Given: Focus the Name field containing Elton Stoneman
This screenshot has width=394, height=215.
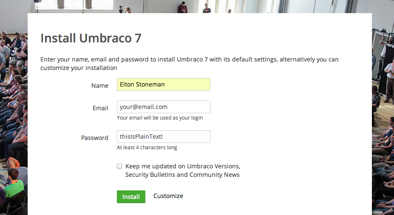Looking at the screenshot, I should [163, 84].
